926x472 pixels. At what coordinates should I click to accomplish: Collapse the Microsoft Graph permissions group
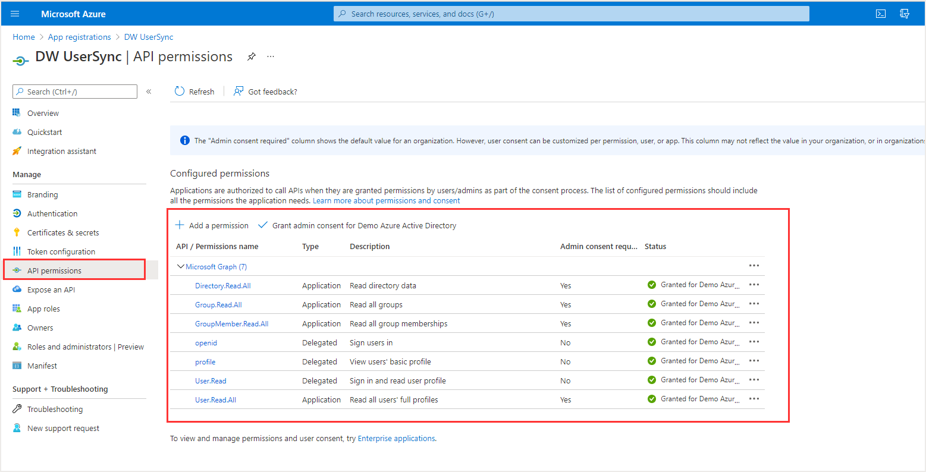click(x=181, y=266)
